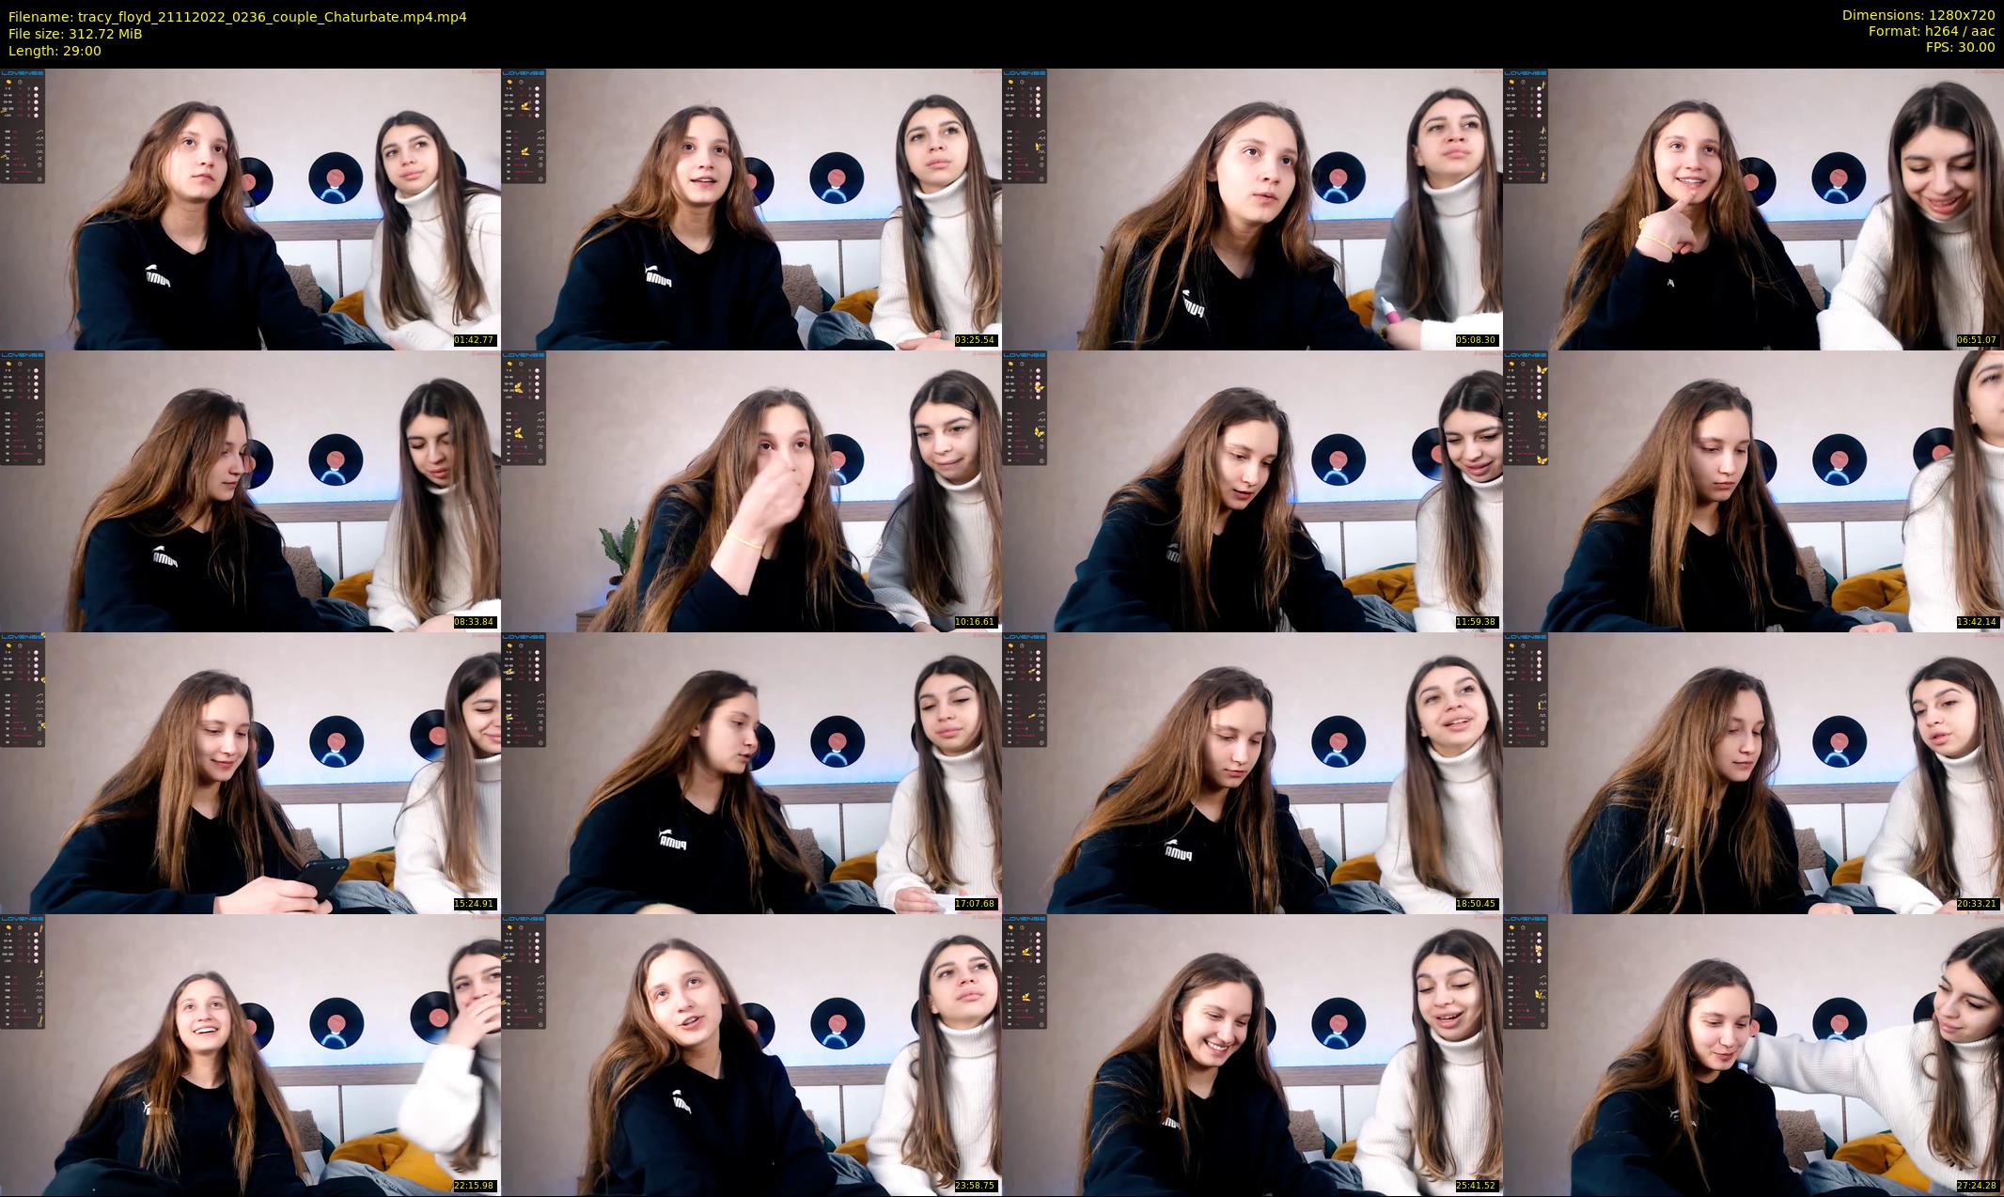Click the File size line in header
This screenshot has width=2004, height=1197.
click(x=75, y=34)
